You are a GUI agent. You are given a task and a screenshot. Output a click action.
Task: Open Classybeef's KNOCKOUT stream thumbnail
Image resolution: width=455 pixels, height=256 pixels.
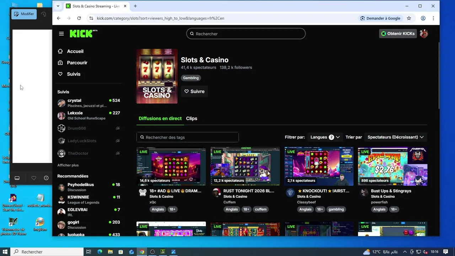tap(319, 166)
